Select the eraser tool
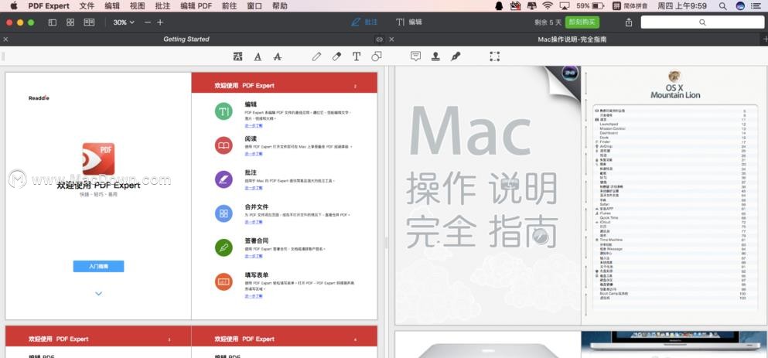The height and width of the screenshot is (358, 768). click(336, 56)
